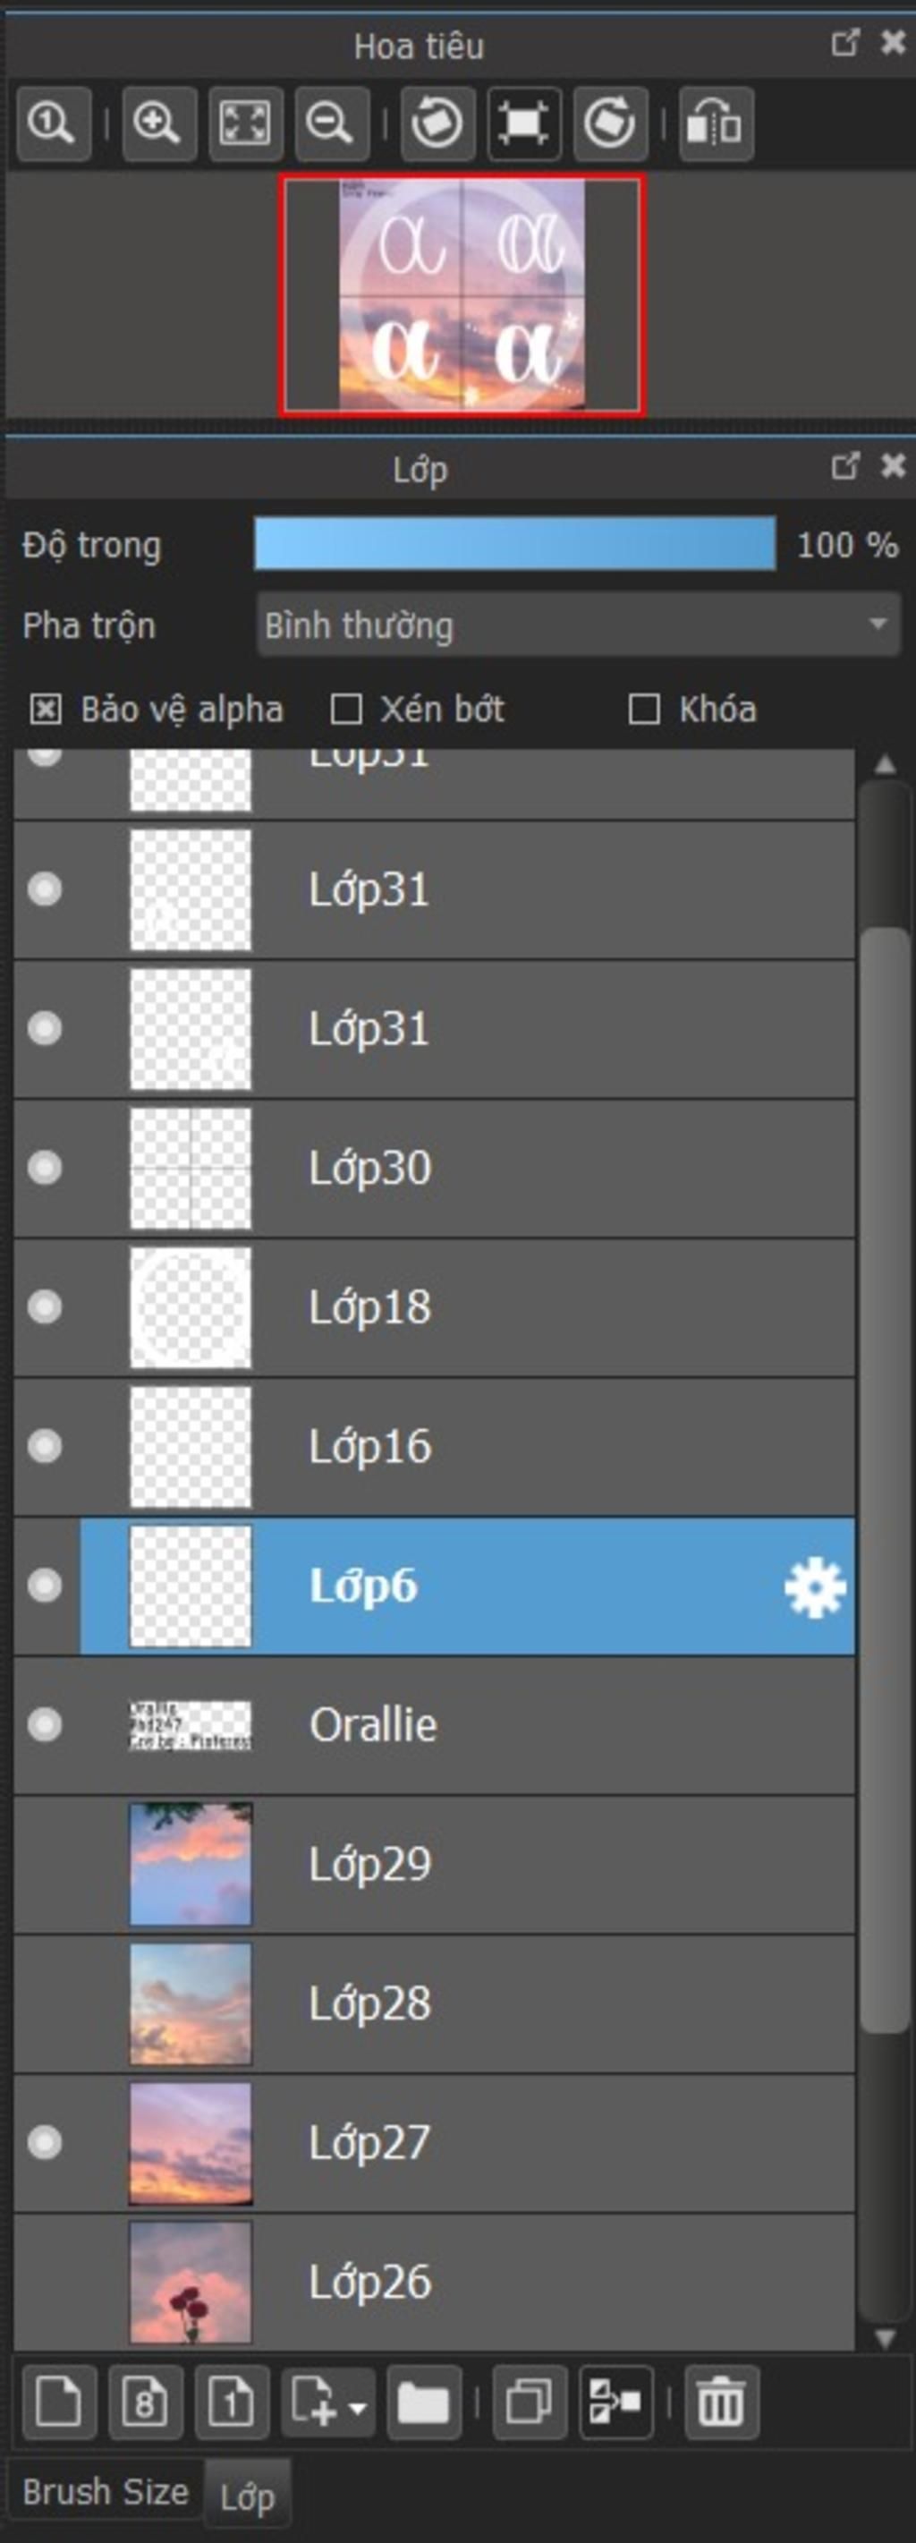Switch to the Brush Size tab
Viewport: 916px width, 2543px height.
click(106, 2492)
